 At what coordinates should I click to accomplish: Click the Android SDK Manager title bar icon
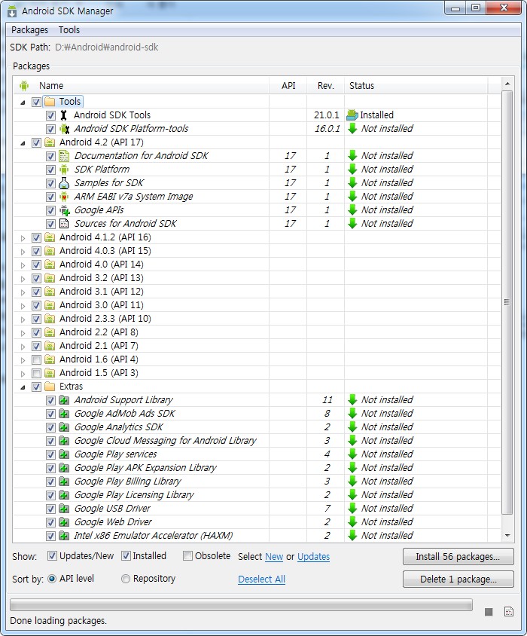[12, 11]
